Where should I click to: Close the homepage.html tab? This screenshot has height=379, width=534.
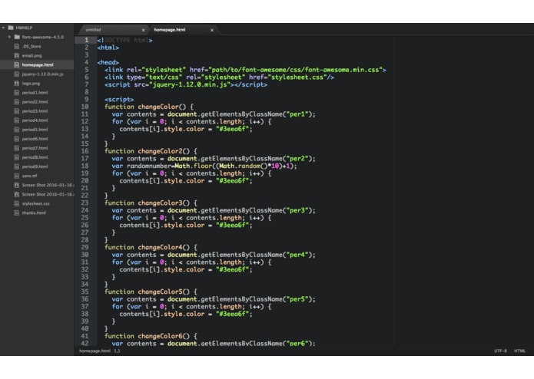pyautogui.click(x=212, y=30)
